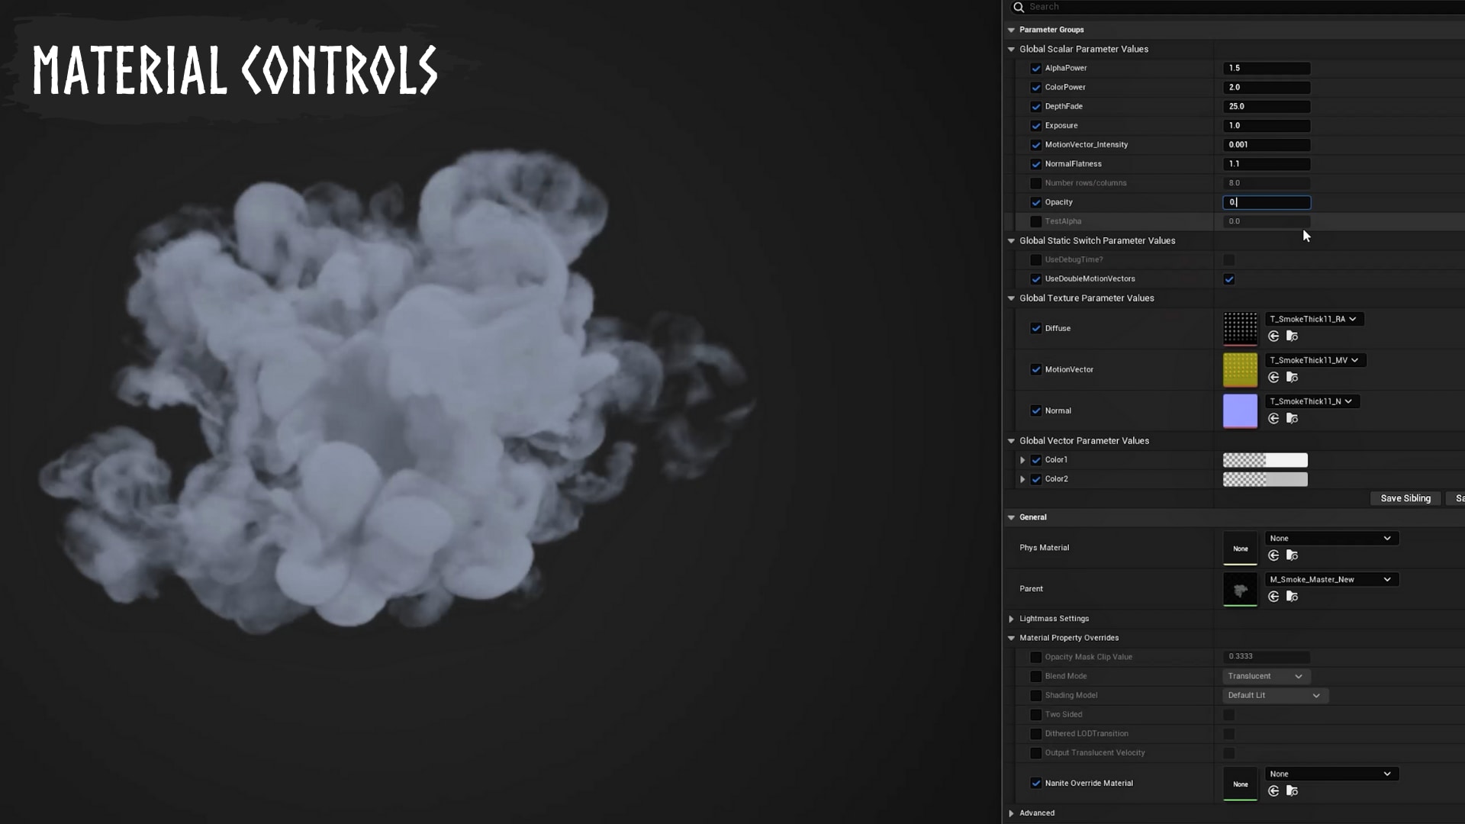
Task: Click inside the Opacity value input field
Action: pos(1267,202)
